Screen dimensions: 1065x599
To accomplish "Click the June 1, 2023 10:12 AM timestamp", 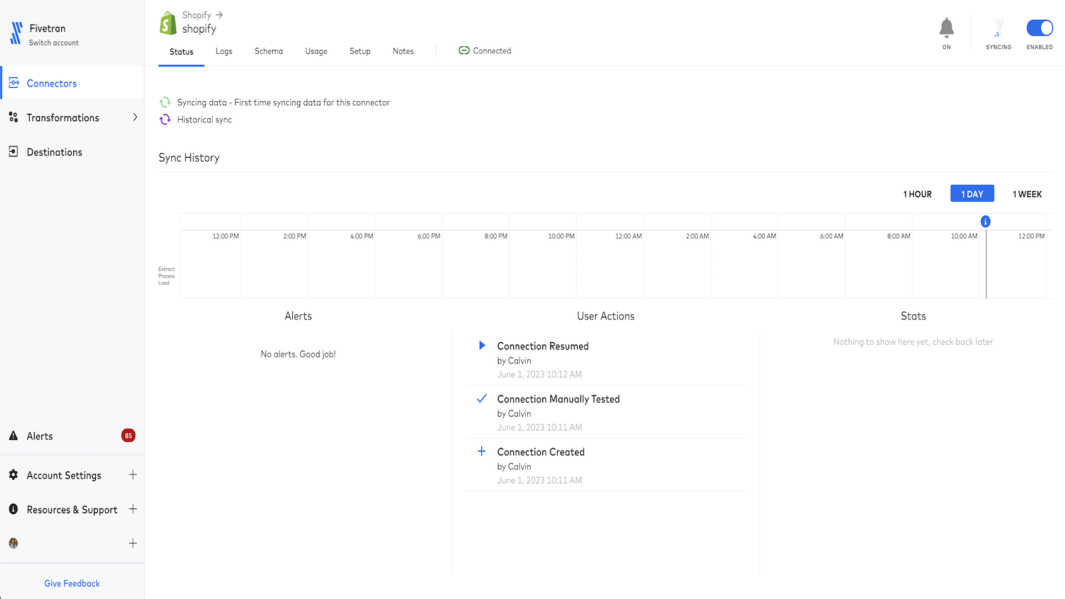I will pyautogui.click(x=540, y=375).
